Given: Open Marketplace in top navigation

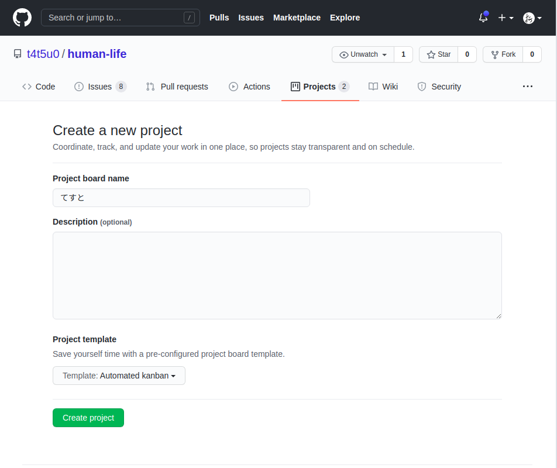Looking at the screenshot, I should tap(297, 18).
